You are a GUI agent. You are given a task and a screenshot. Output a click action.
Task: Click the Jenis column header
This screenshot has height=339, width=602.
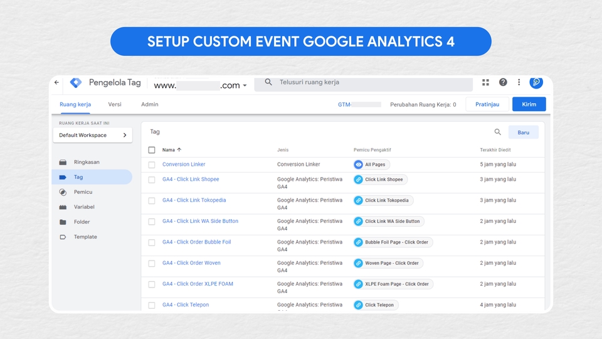283,150
